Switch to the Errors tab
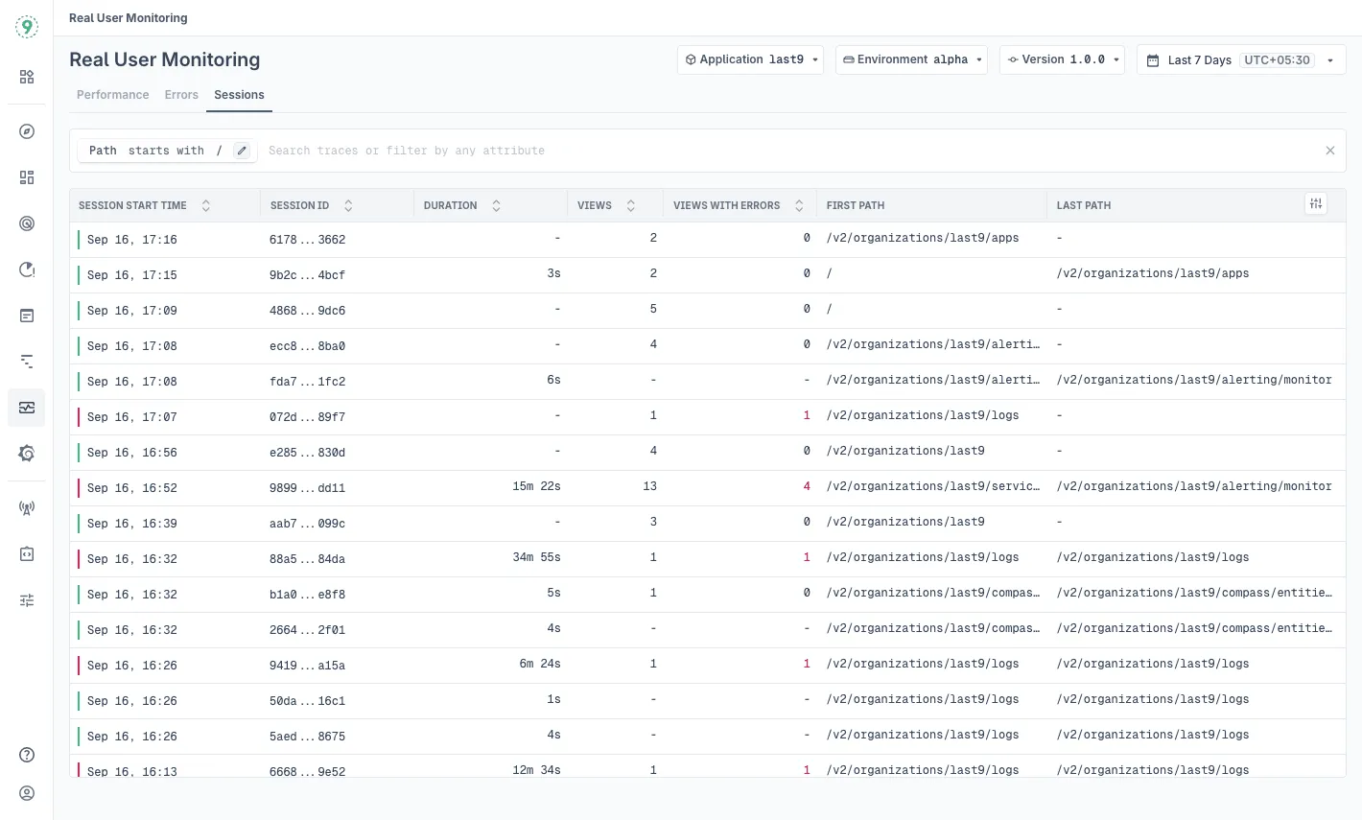 [181, 95]
